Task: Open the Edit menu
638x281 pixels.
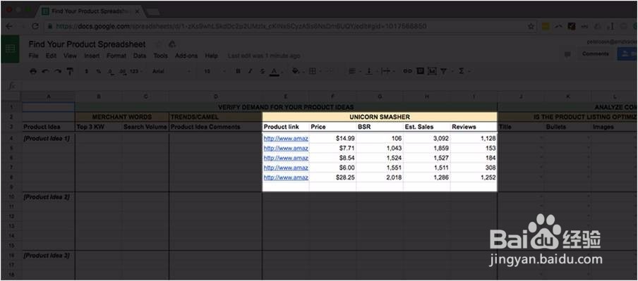Action: coord(51,56)
